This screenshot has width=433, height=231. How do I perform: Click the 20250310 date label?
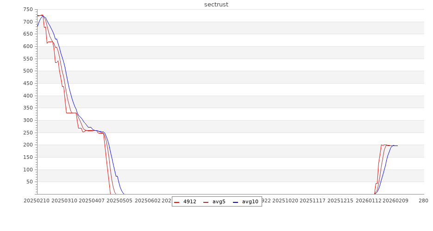tap(64, 201)
